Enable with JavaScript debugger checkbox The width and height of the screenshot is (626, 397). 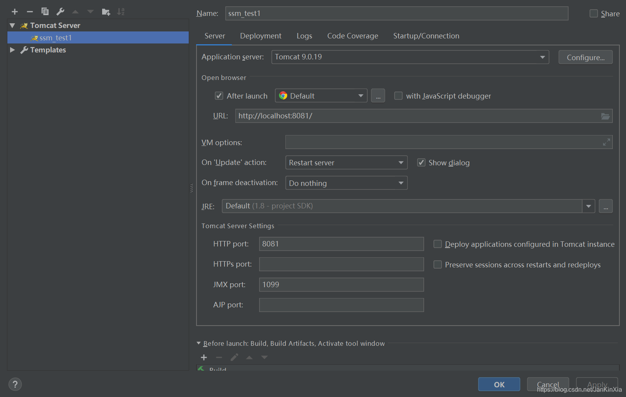click(x=398, y=96)
